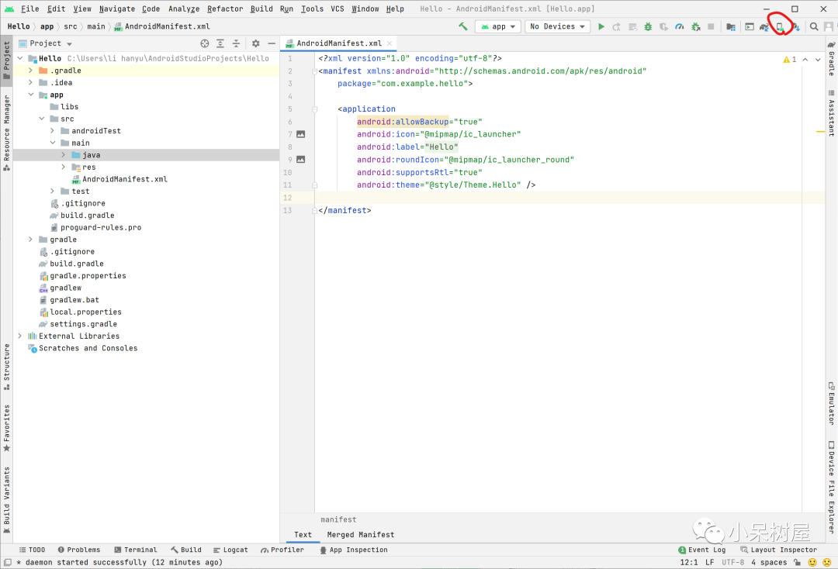This screenshot has height=569, width=838.
Task: Toggle the Resource Manager side panel
Action: point(7,128)
